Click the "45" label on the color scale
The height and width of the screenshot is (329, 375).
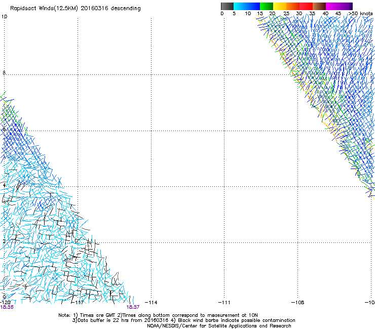tap(338, 14)
